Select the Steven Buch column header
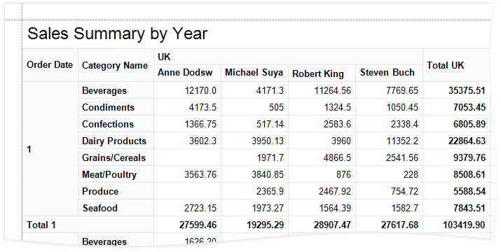 coord(389,73)
